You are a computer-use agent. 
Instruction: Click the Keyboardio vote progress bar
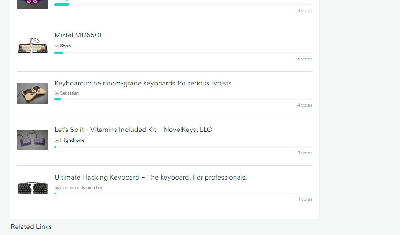point(183,99)
